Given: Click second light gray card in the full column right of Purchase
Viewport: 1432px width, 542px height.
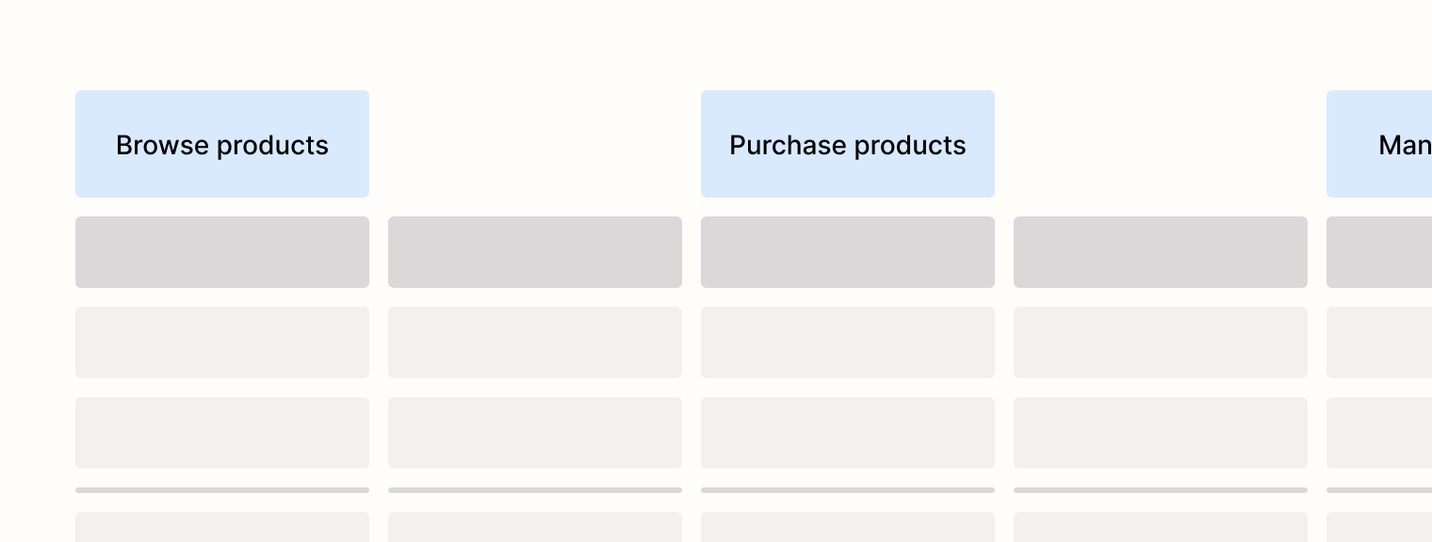Looking at the screenshot, I should coord(1161,433).
